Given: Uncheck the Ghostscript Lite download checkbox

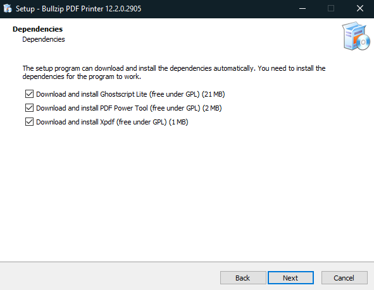Looking at the screenshot, I should tap(29, 94).
